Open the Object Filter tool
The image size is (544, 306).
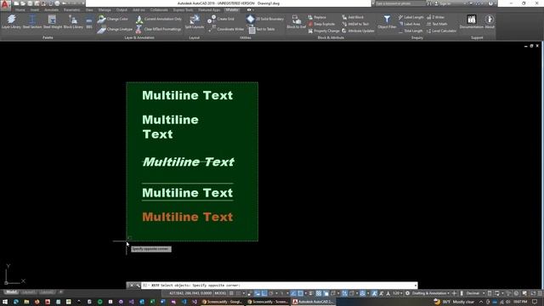pyautogui.click(x=387, y=21)
